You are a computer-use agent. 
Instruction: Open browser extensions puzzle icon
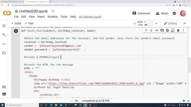(174, 5)
